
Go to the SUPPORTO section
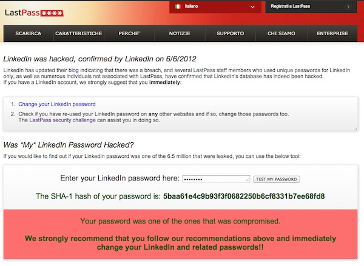click(230, 33)
